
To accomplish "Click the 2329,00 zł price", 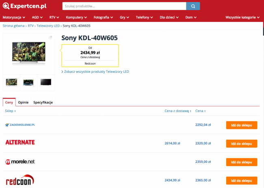I will [x=203, y=143].
